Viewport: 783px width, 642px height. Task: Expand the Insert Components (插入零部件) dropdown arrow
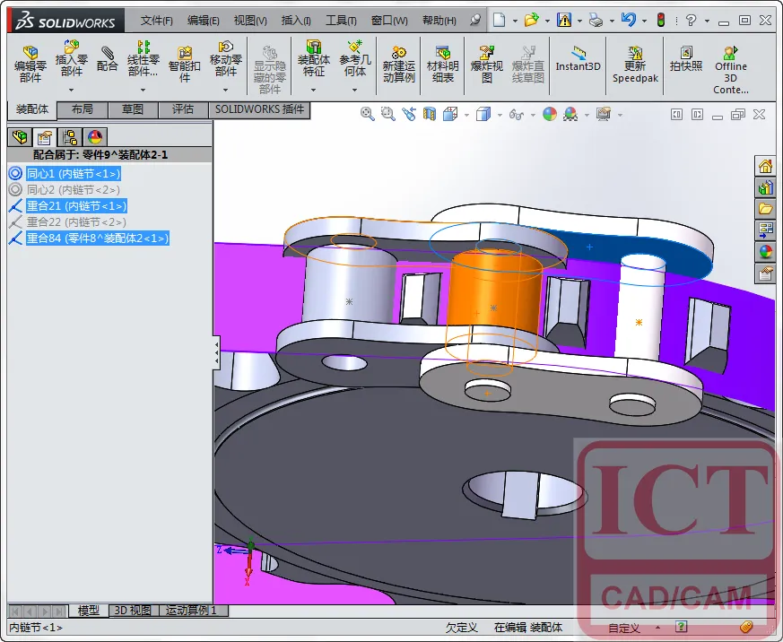71,90
